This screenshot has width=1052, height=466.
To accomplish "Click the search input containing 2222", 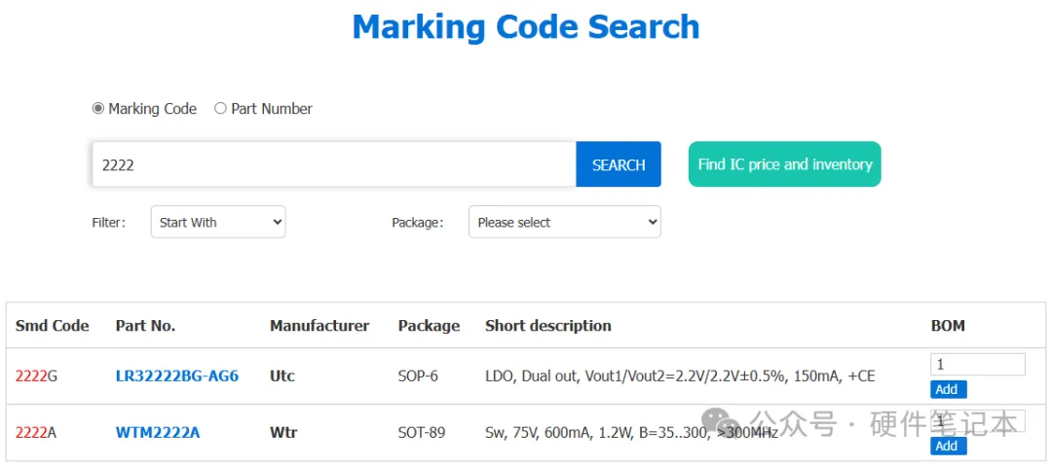I will 333,164.
